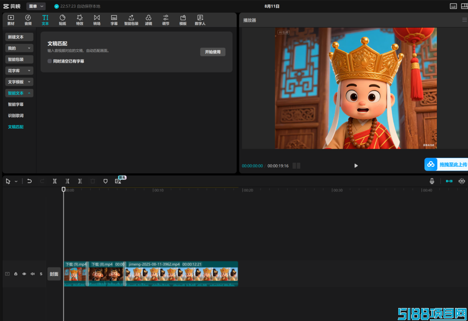
Task: Start voice-over recording with the microphone icon
Action: (432, 181)
